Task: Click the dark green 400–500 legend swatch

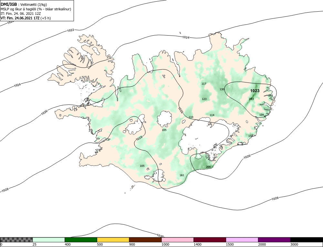Action: click(x=81, y=240)
